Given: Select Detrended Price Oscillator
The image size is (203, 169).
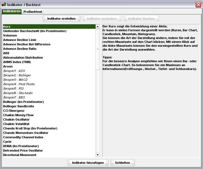Looking at the screenshot, I should 49,150.
